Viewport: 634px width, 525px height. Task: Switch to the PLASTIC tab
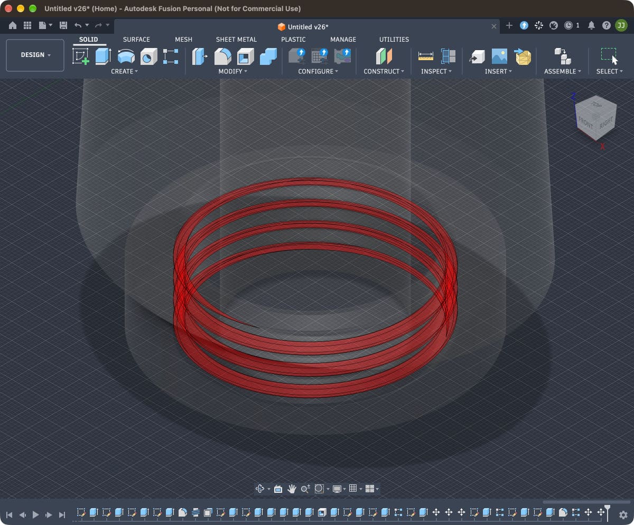[x=293, y=40]
